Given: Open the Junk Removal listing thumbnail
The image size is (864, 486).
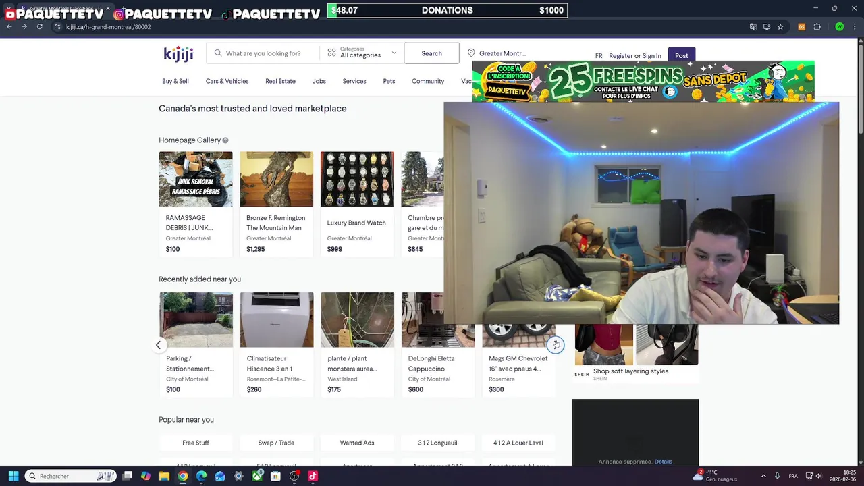Looking at the screenshot, I should pyautogui.click(x=196, y=179).
